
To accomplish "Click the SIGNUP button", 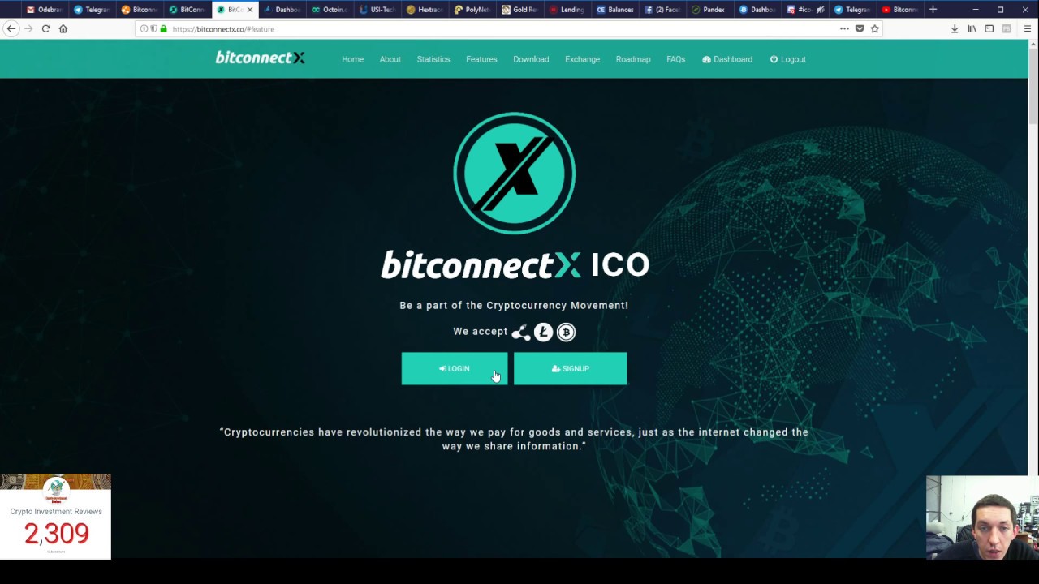I will [570, 368].
